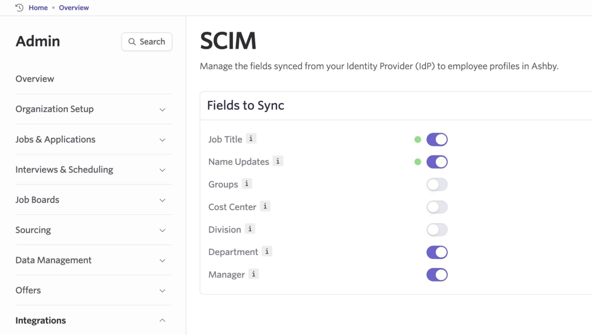
Task: Disable the Job Title sync toggle
Action: click(437, 140)
